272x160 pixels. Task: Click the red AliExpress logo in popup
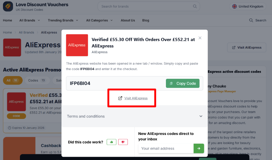pos(77,45)
